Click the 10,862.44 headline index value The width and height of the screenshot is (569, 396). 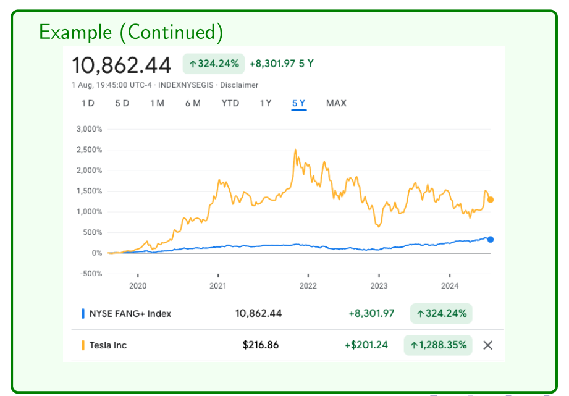pos(122,65)
